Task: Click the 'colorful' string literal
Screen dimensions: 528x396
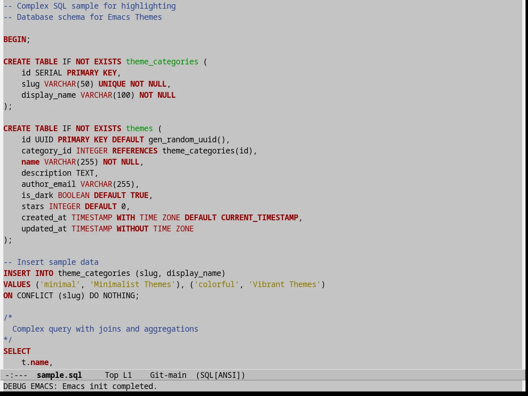Action: coord(217,284)
